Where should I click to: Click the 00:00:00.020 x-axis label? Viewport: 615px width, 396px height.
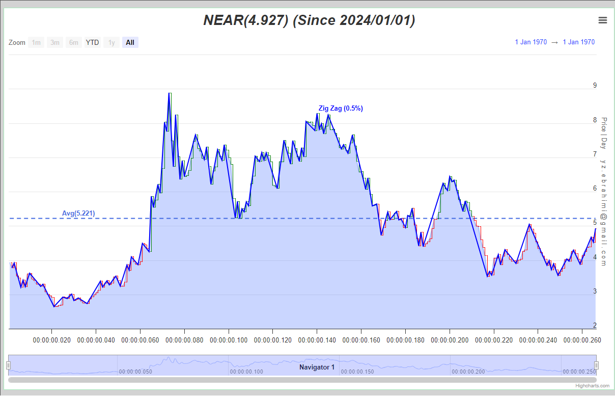click(51, 340)
